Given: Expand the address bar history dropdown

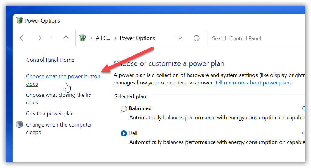Looking at the screenshot, I should [180, 38].
